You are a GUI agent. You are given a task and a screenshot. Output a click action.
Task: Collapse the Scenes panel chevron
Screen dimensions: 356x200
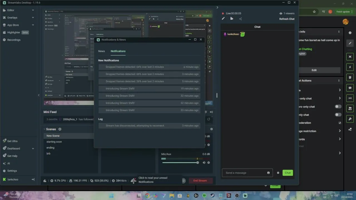pyautogui.click(x=44, y=129)
